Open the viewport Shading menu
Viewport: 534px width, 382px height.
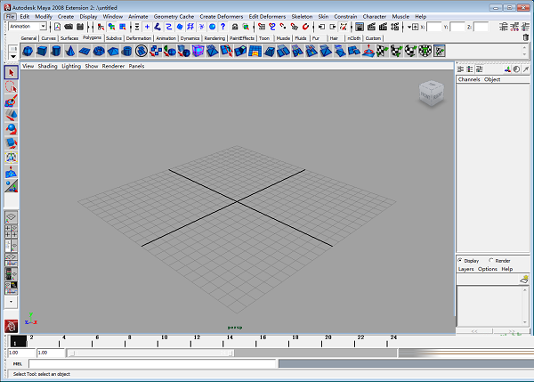47,66
